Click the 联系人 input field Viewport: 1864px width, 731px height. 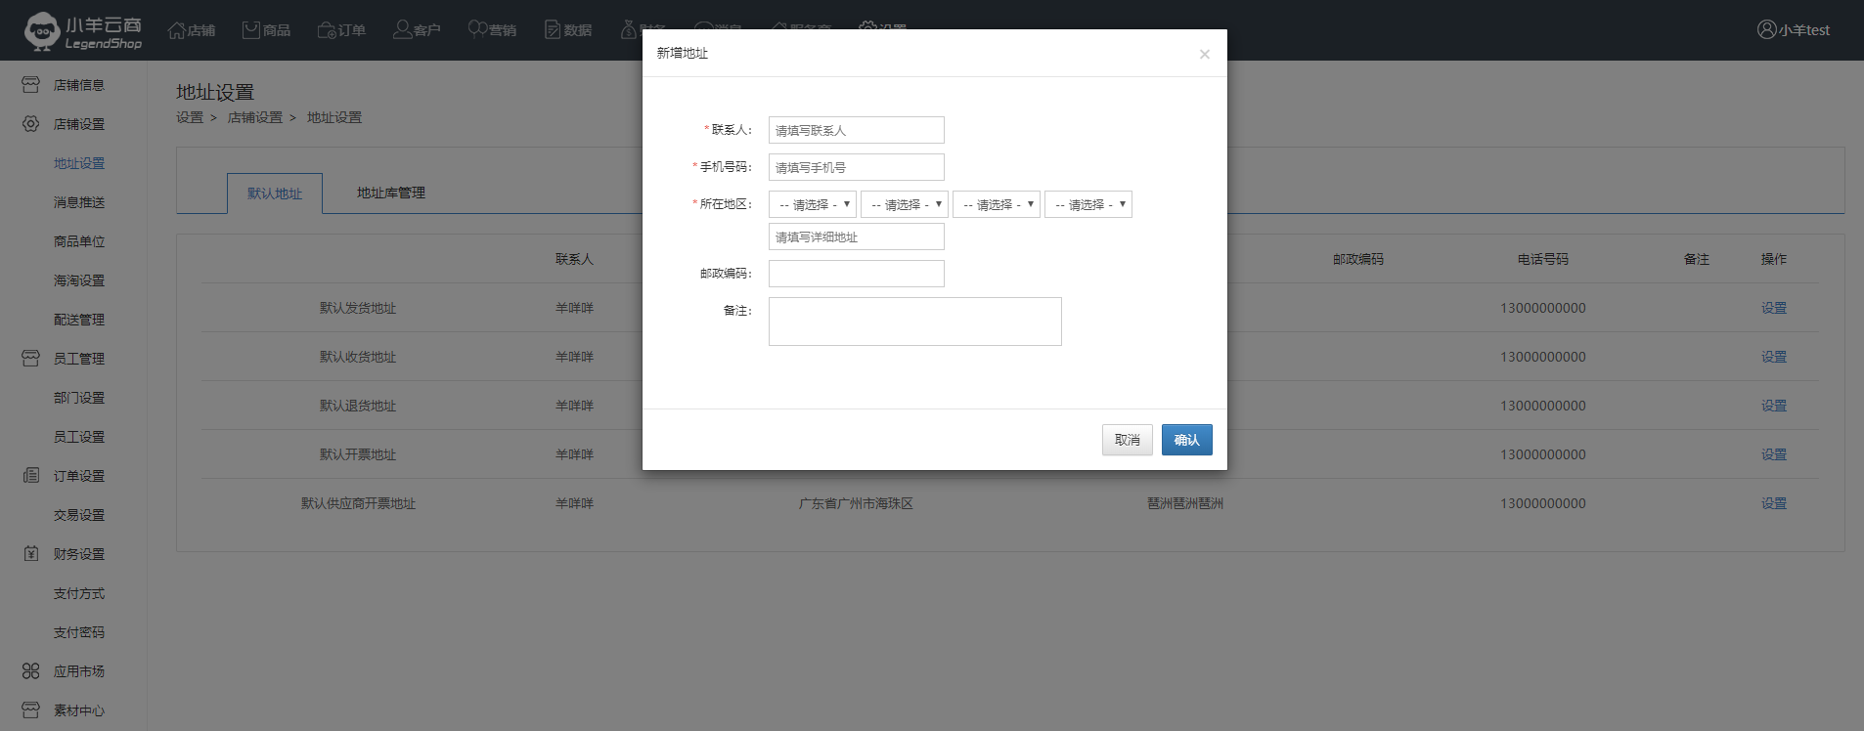(x=856, y=130)
